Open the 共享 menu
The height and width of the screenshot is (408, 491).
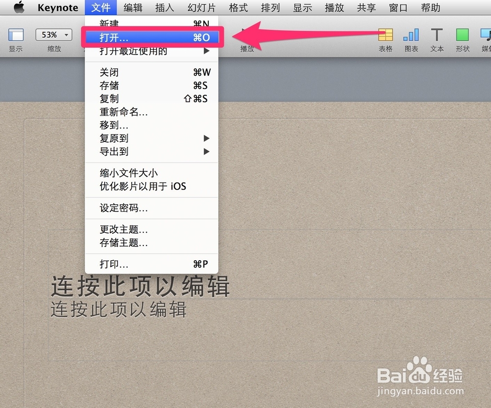366,7
